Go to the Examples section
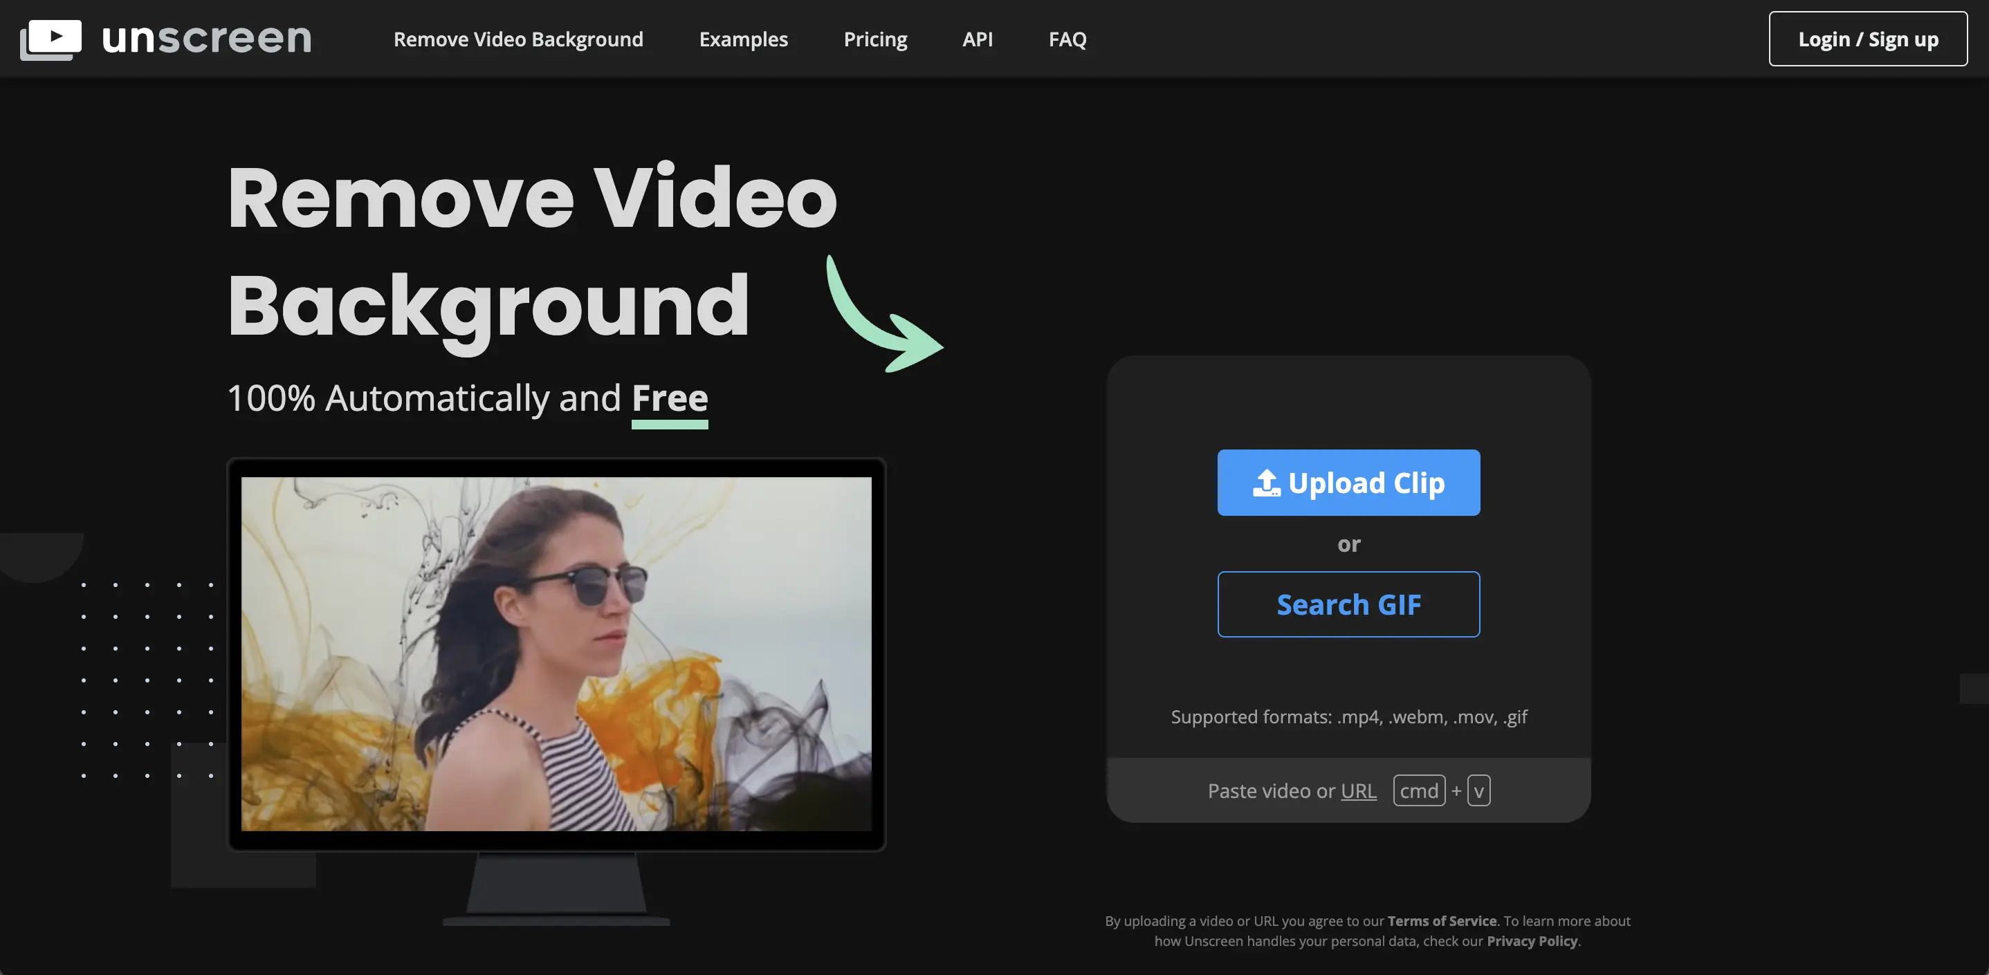This screenshot has height=975, width=1989. (x=743, y=39)
